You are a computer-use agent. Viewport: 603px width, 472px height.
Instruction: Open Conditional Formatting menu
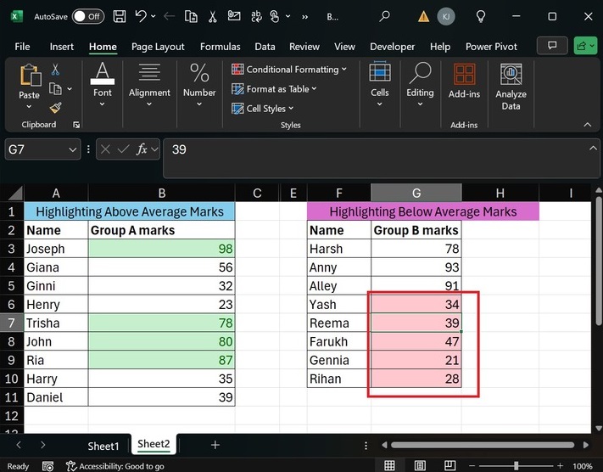coord(289,70)
